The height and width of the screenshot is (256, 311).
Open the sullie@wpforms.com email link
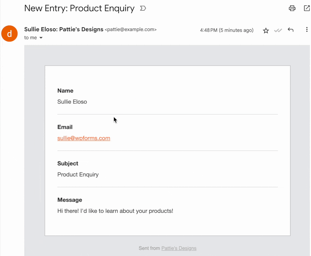(84, 138)
